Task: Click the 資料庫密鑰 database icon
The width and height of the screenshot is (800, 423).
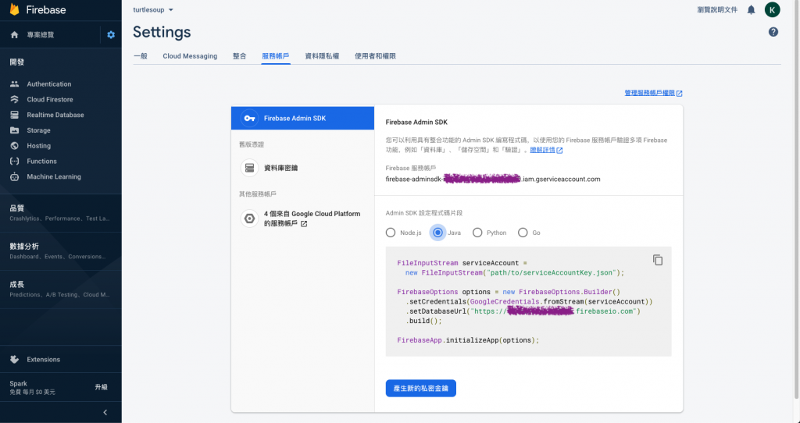Action: (249, 168)
